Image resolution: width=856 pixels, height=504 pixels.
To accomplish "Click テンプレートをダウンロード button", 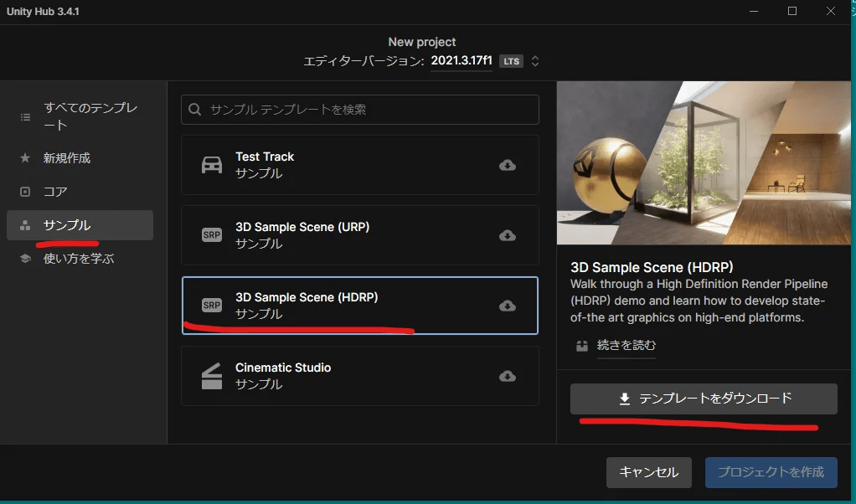I will 704,399.
